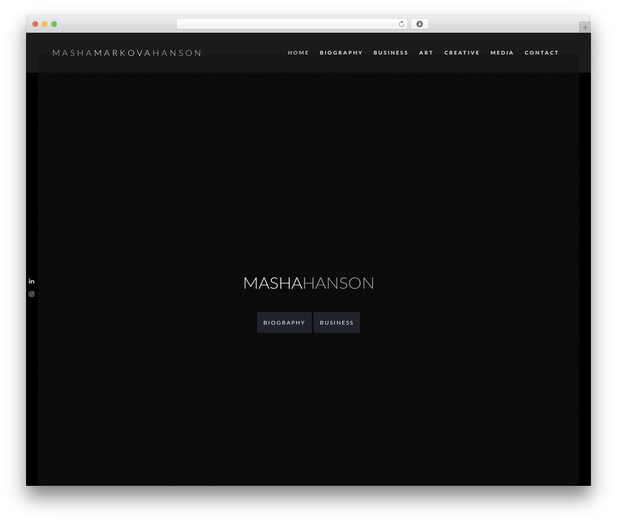
Task: Open the Creative menu item
Action: (x=462, y=53)
